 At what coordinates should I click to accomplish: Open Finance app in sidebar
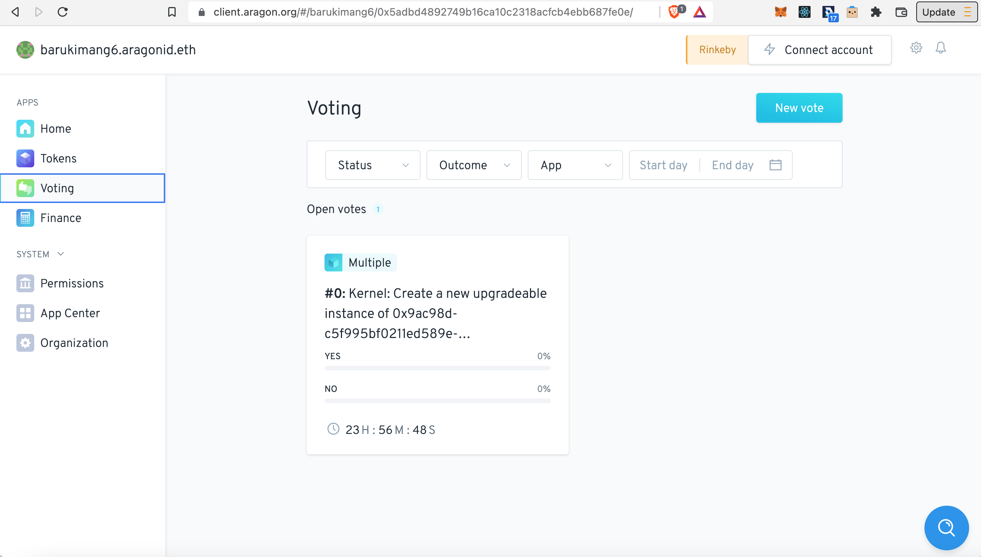click(61, 218)
